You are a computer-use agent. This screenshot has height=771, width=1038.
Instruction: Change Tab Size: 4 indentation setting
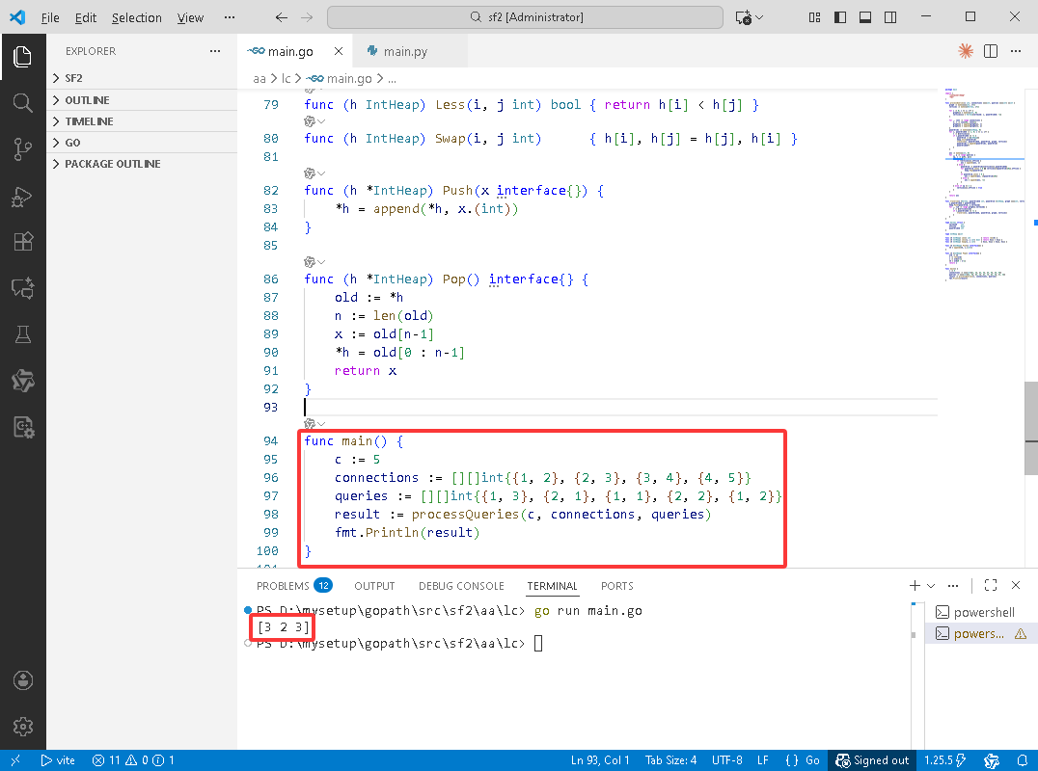670,760
